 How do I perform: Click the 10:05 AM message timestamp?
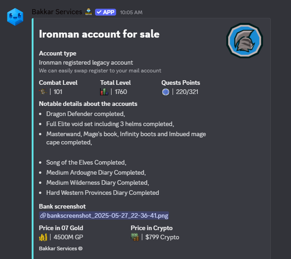pos(131,12)
